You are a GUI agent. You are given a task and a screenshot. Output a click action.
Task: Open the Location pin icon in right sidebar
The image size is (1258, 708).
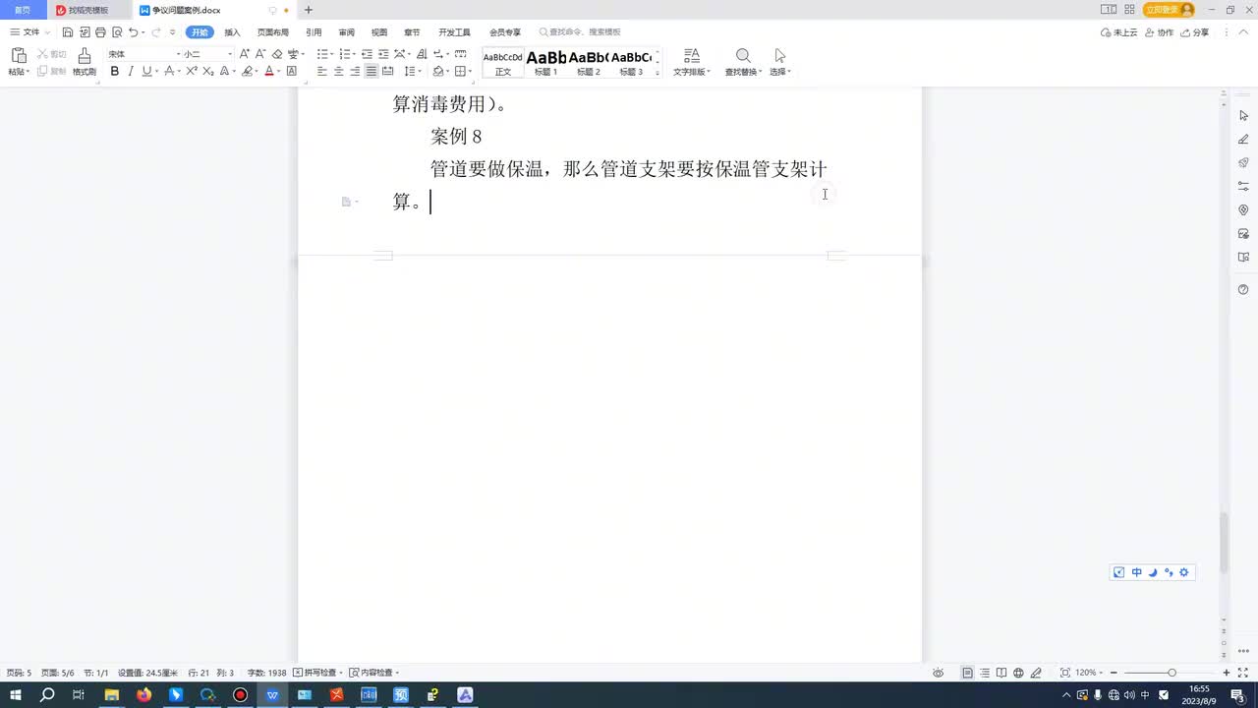pos(1243,209)
